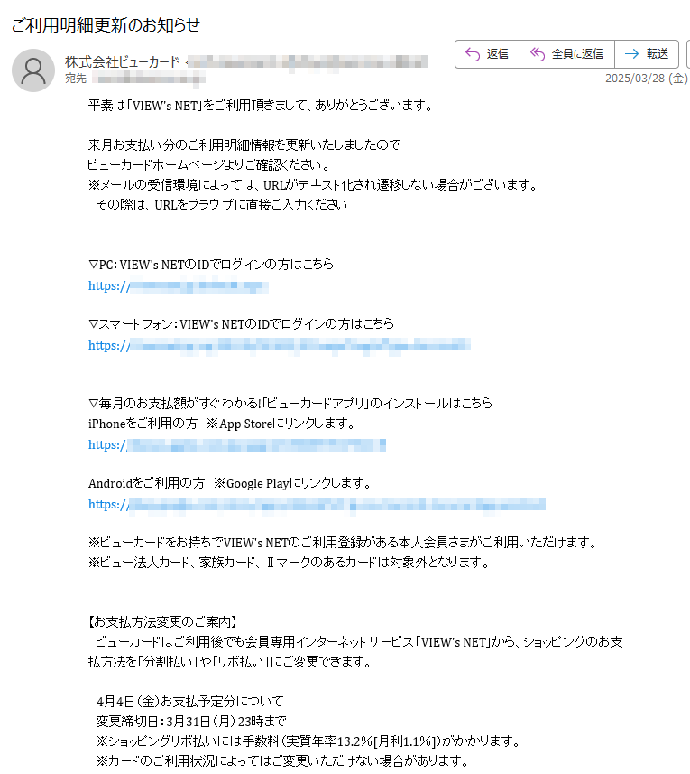Open the sender's profile avatar
This screenshot has height=774, width=690.
point(33,70)
